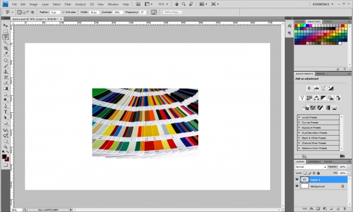Click the Layer 1 thumbnail

click(x=305, y=180)
